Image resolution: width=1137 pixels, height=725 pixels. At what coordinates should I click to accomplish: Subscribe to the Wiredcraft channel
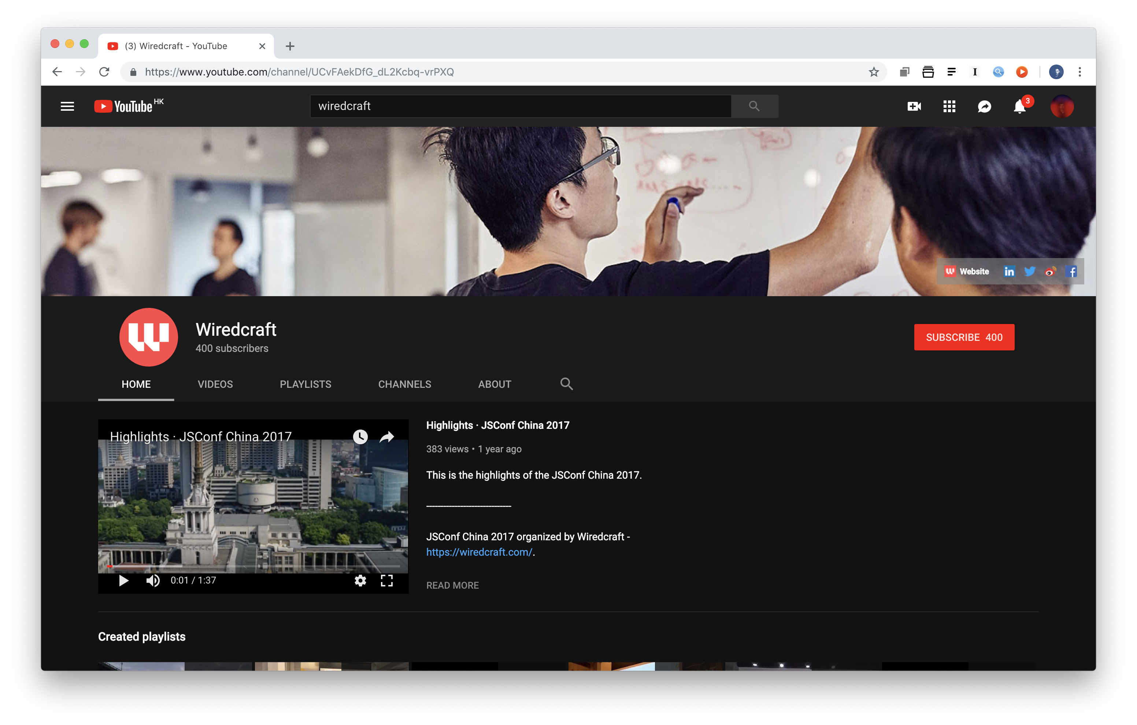(964, 337)
